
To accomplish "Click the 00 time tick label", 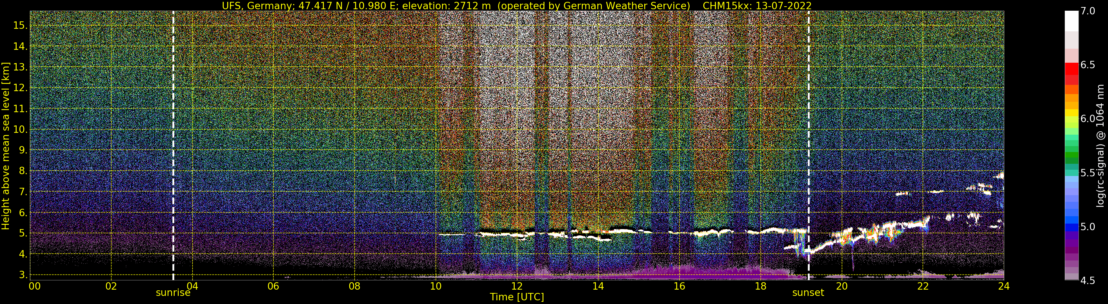I will click(x=34, y=286).
